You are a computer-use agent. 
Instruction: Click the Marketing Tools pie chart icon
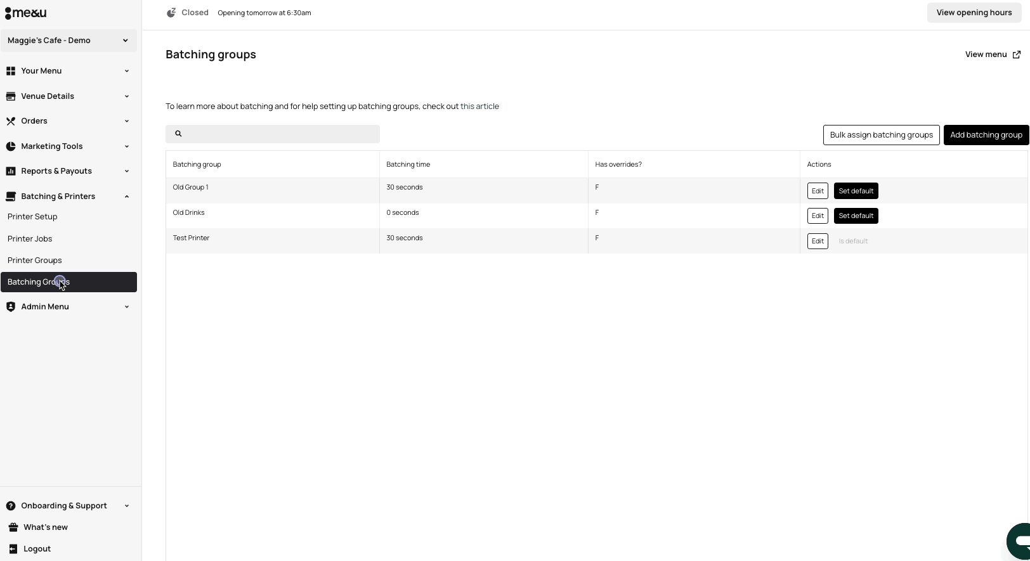(11, 146)
